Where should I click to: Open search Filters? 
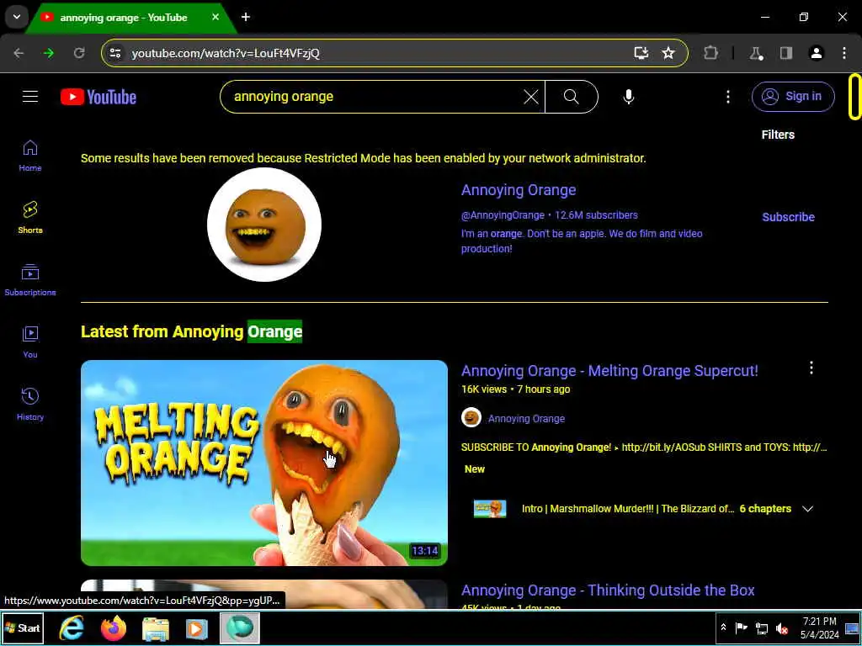778,135
